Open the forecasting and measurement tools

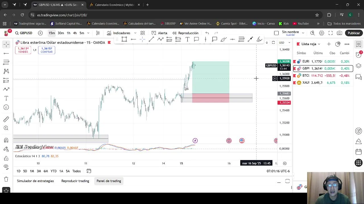click(x=6, y=80)
